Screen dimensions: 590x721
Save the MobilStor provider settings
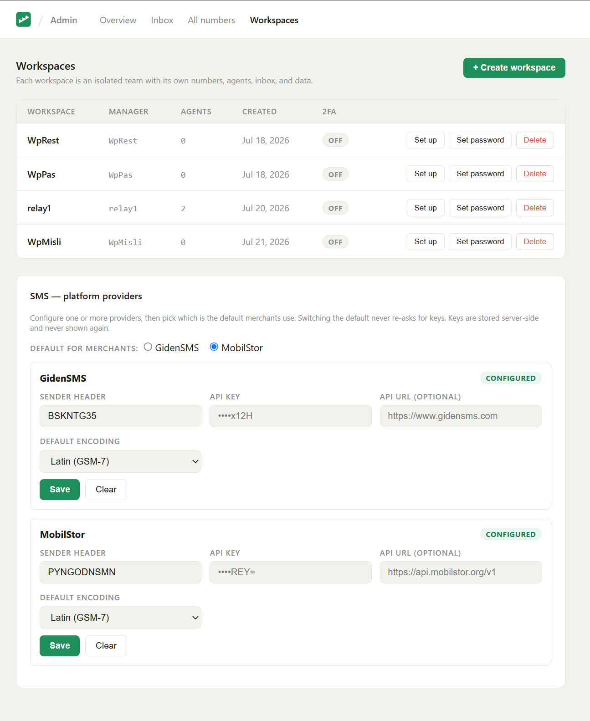pos(60,646)
